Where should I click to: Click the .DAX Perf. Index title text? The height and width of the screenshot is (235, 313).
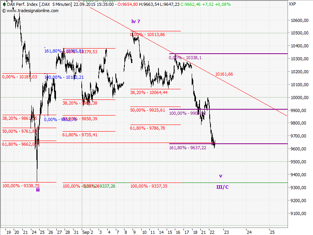click(x=22, y=4)
